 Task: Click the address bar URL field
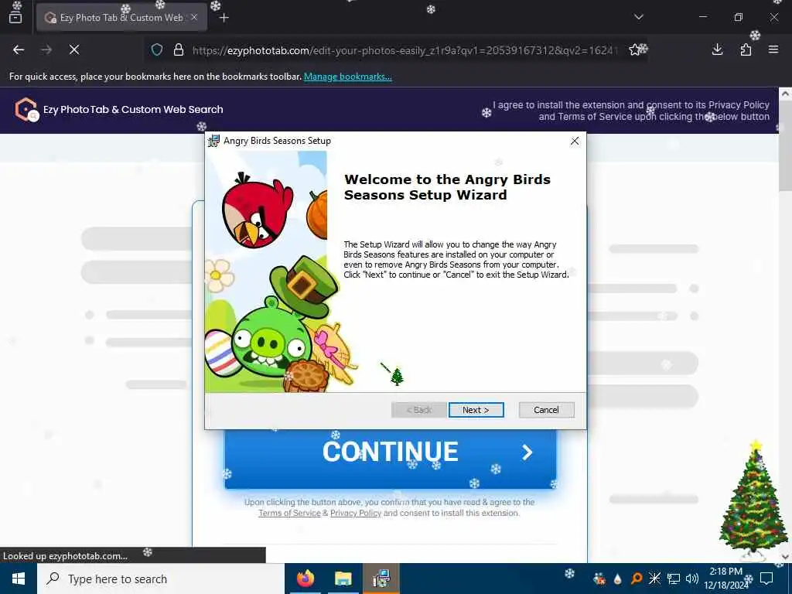(404, 50)
